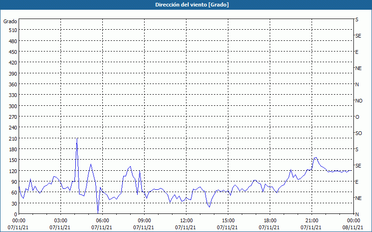
Task: Select the 'Grado' y-axis unit label
Action: point(10,21)
